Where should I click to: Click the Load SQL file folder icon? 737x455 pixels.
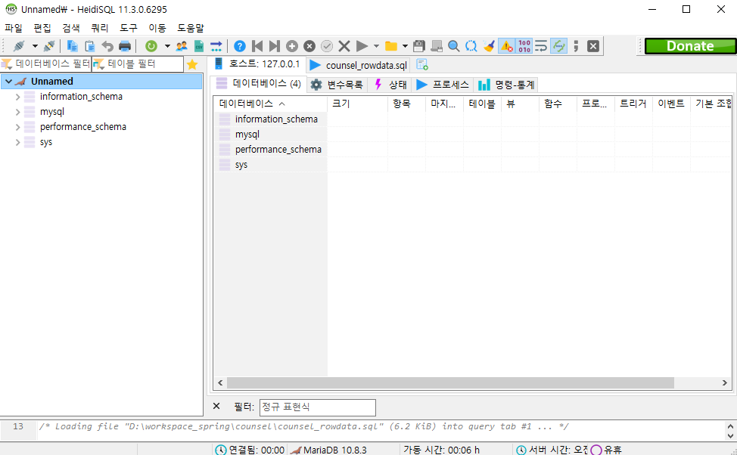pos(391,46)
